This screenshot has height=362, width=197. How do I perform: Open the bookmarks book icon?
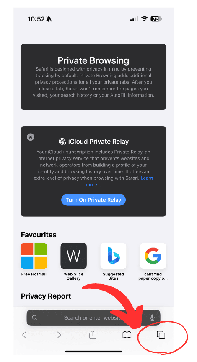(x=127, y=335)
